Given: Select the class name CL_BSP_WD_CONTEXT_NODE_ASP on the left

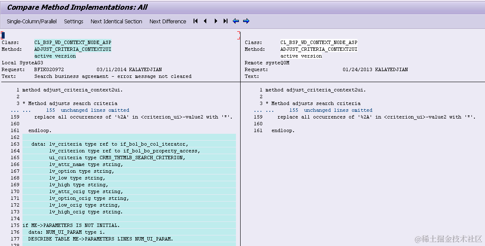Looking at the screenshot, I should pos(73,42).
